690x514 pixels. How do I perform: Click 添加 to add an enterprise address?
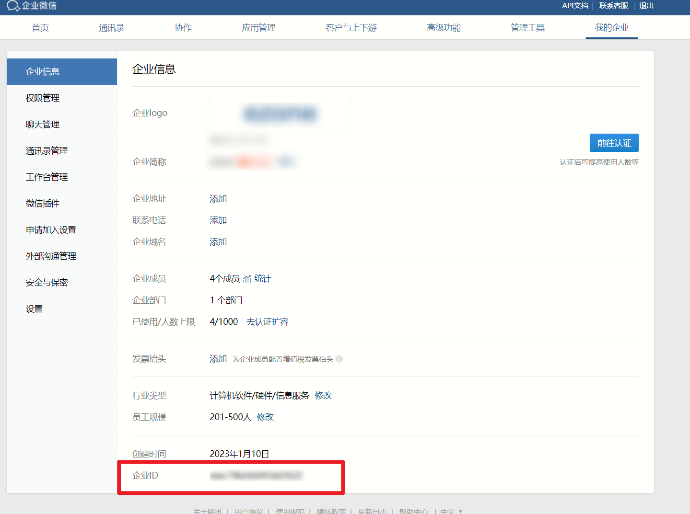[x=218, y=198]
